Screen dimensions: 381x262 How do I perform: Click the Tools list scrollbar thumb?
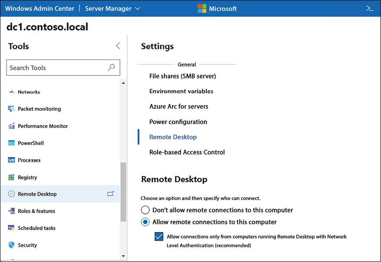click(x=123, y=192)
